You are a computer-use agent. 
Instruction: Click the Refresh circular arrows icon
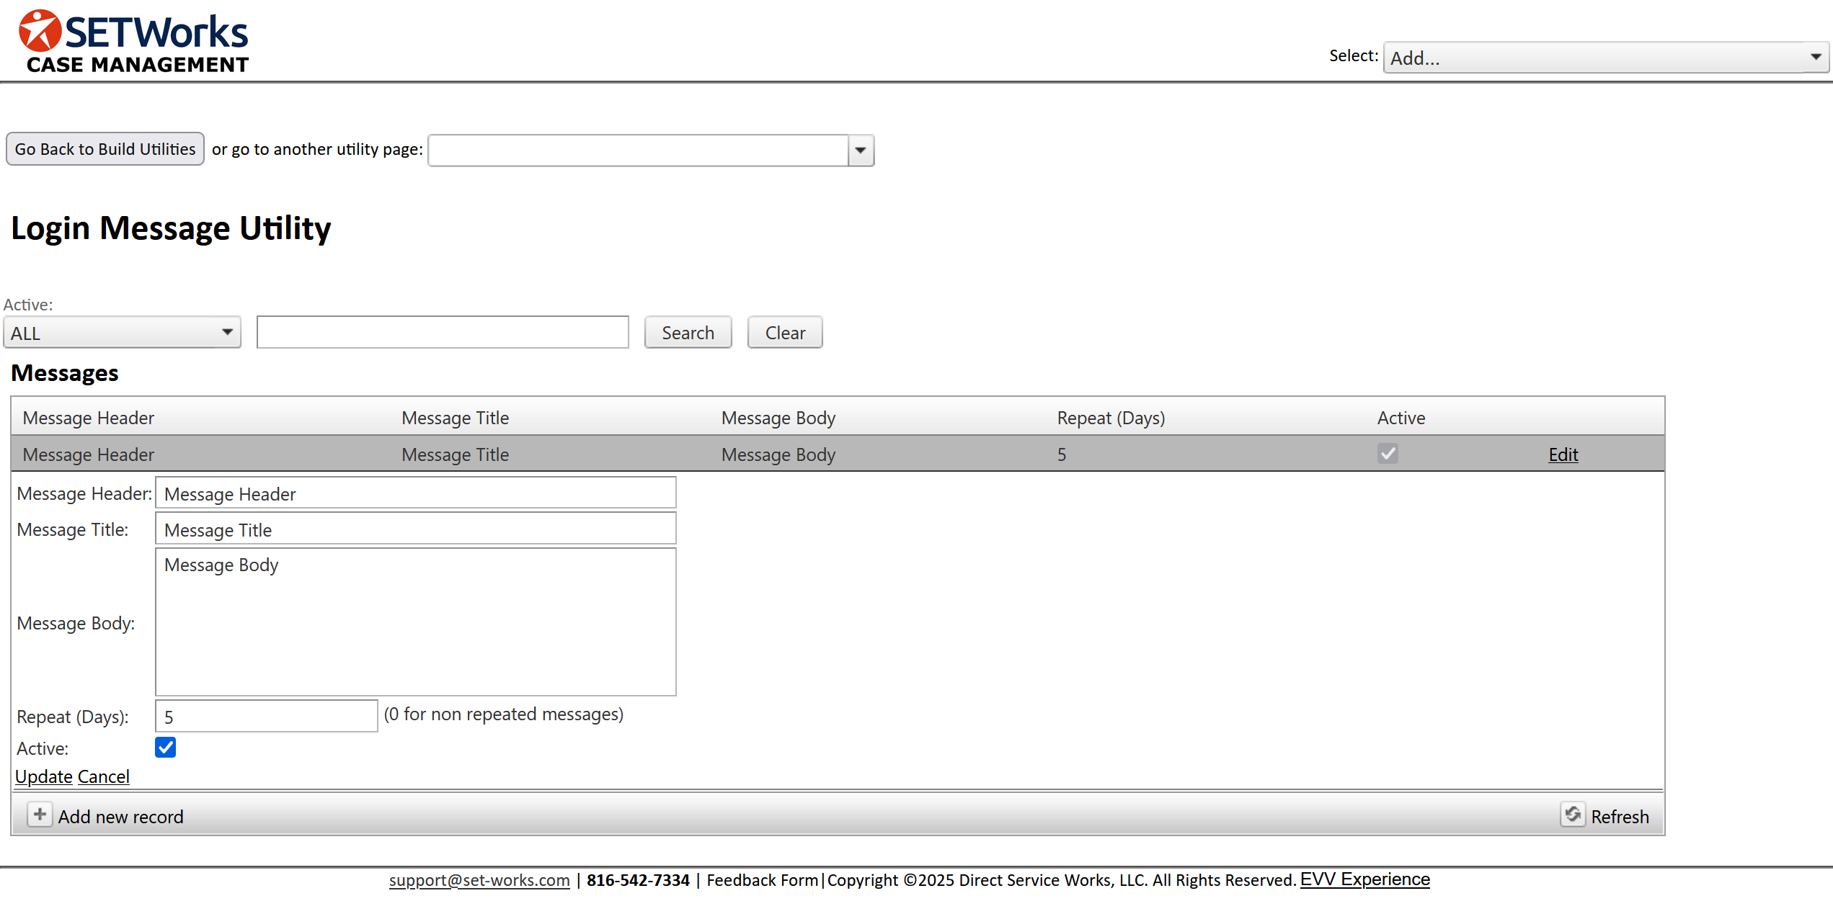[1572, 815]
